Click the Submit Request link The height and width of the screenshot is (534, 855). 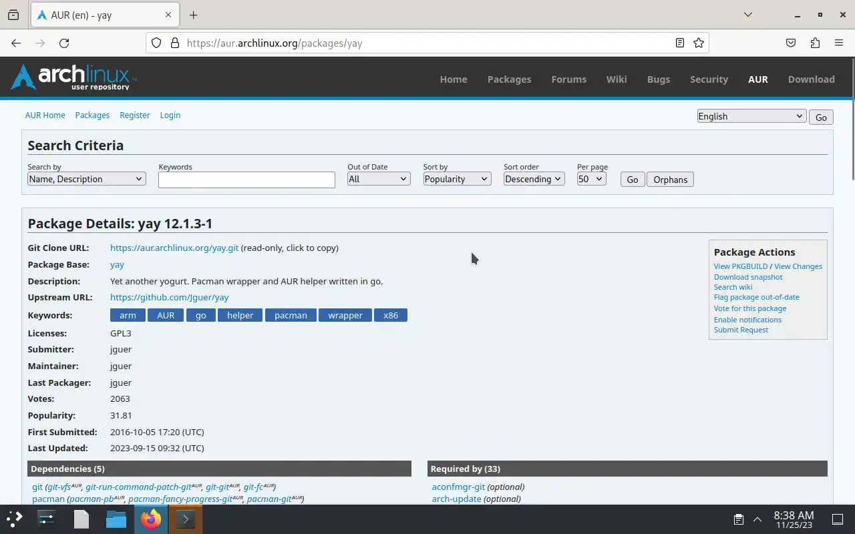point(741,330)
